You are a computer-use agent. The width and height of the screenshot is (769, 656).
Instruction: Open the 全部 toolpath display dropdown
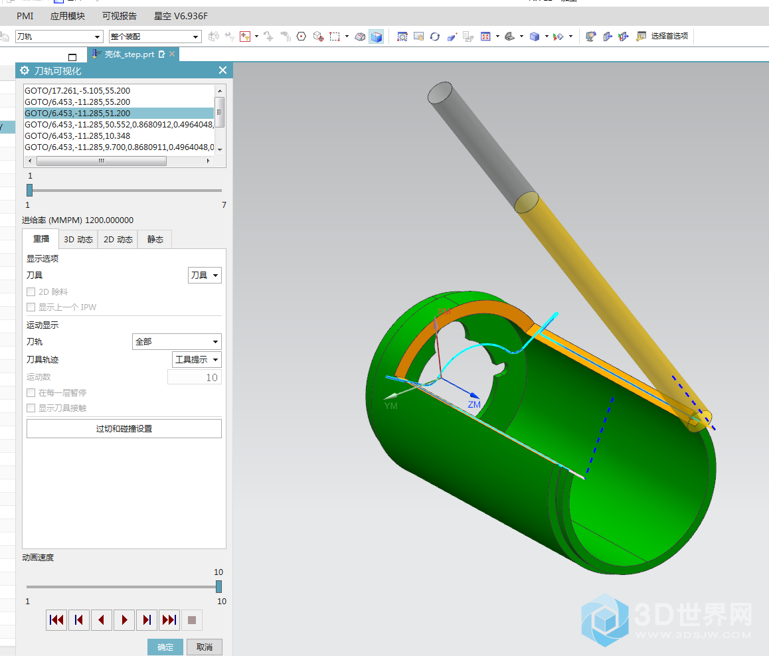pos(177,341)
